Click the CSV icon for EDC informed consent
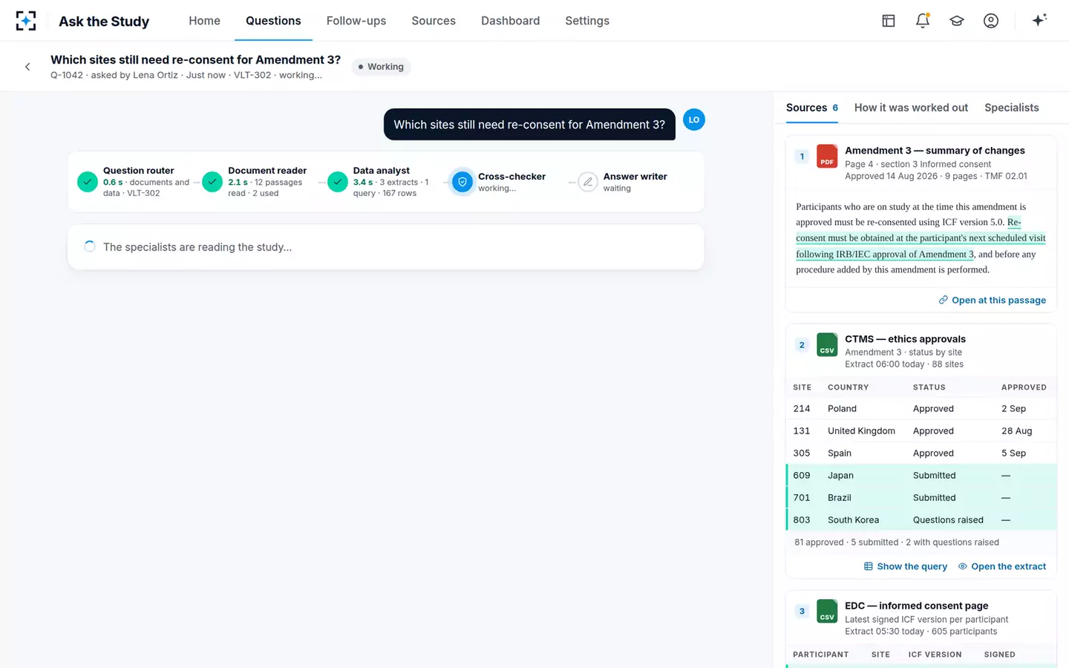Viewport: 1069px width, 668px height. (x=827, y=612)
